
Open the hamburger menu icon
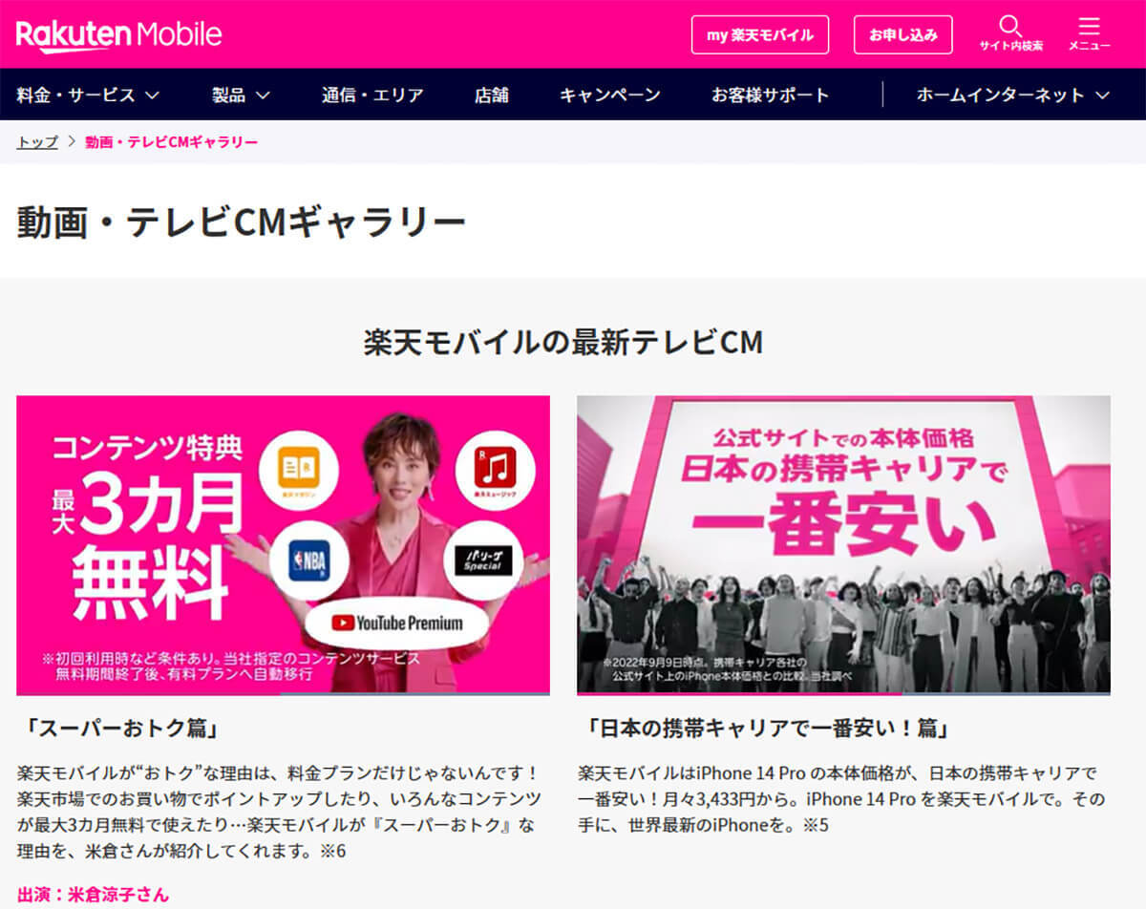1089,27
